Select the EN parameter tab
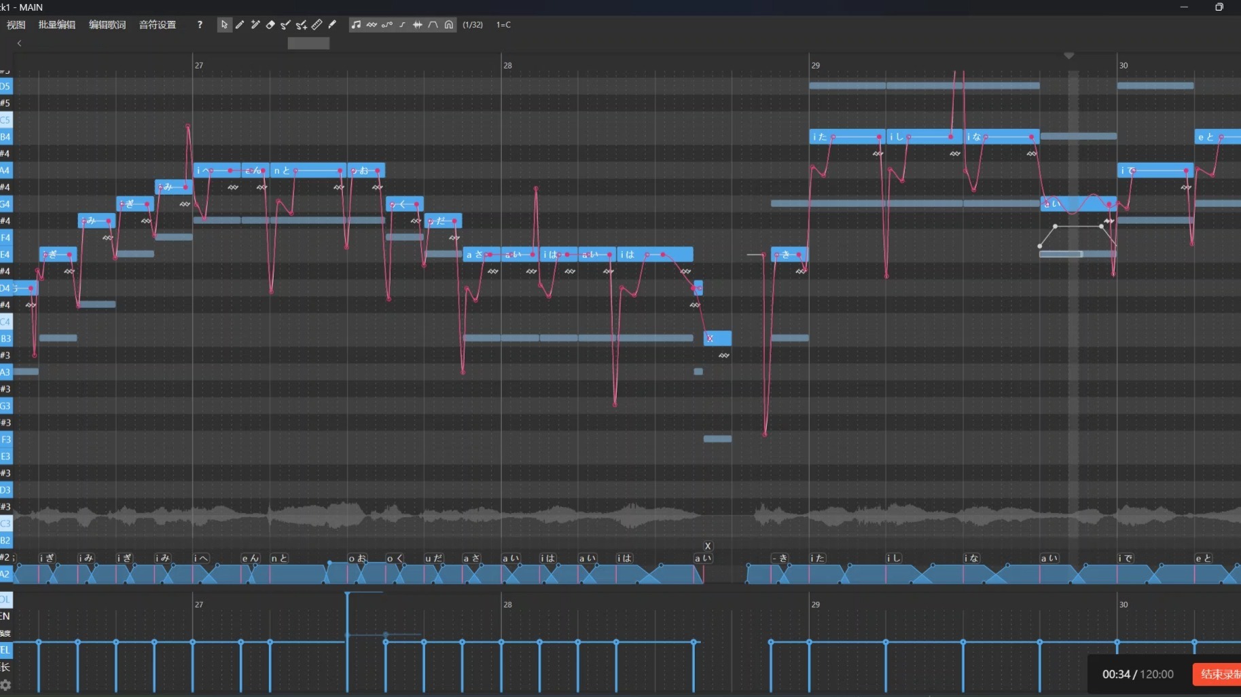Screen dimensions: 1241x697 (5, 616)
